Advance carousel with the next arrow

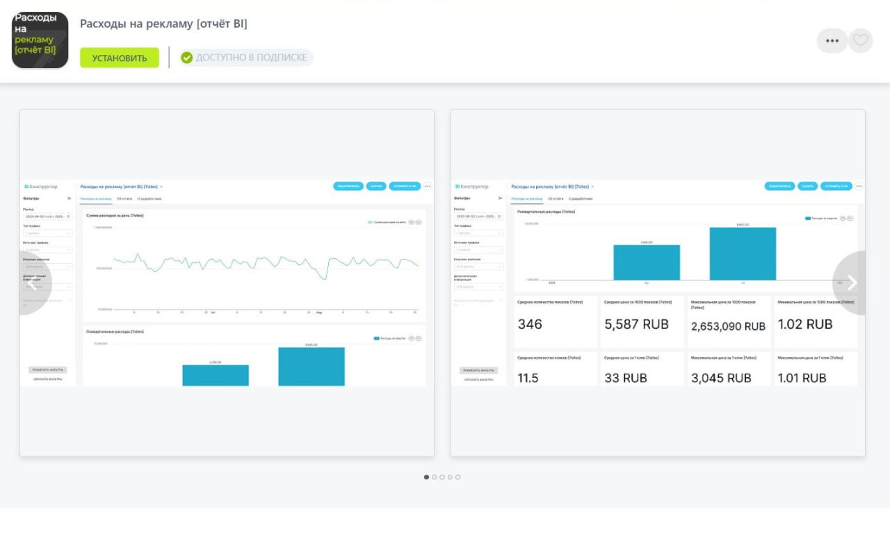pos(851,283)
